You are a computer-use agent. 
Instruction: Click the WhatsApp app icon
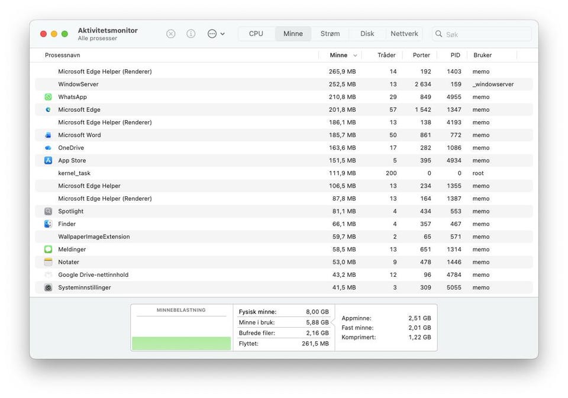click(x=48, y=97)
